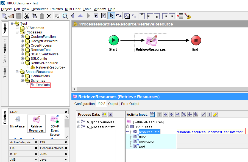Click the delete X icon in Activity Input toolbar
This screenshot has width=248, height=162.
[183, 114]
